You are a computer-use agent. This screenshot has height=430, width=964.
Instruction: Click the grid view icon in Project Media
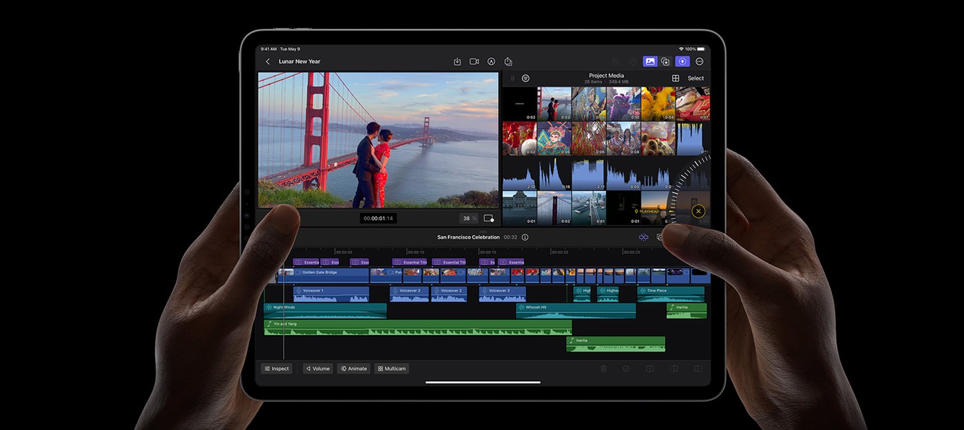tap(676, 77)
